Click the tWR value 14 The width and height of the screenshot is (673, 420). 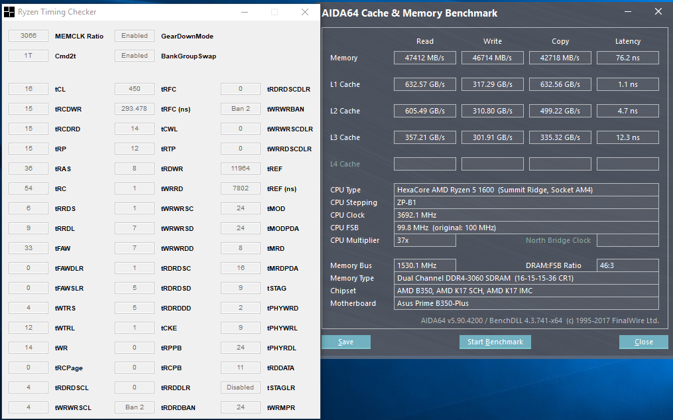click(29, 348)
